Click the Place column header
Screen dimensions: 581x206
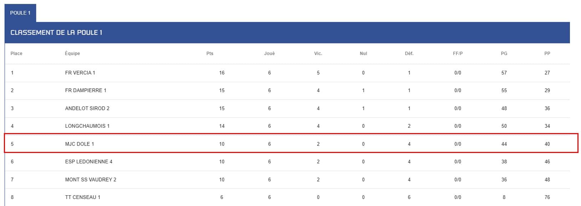tap(16, 53)
